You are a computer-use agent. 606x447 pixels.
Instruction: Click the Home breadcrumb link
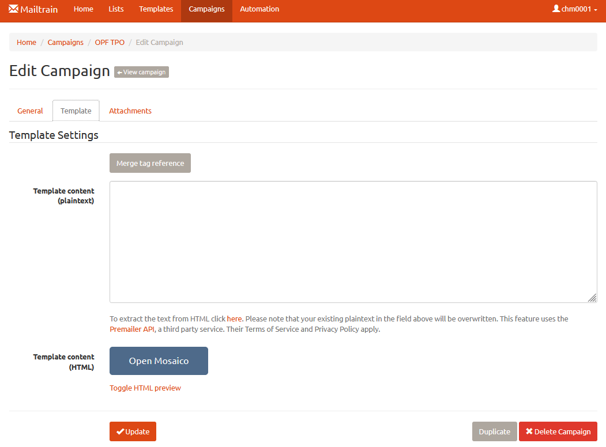[27, 43]
